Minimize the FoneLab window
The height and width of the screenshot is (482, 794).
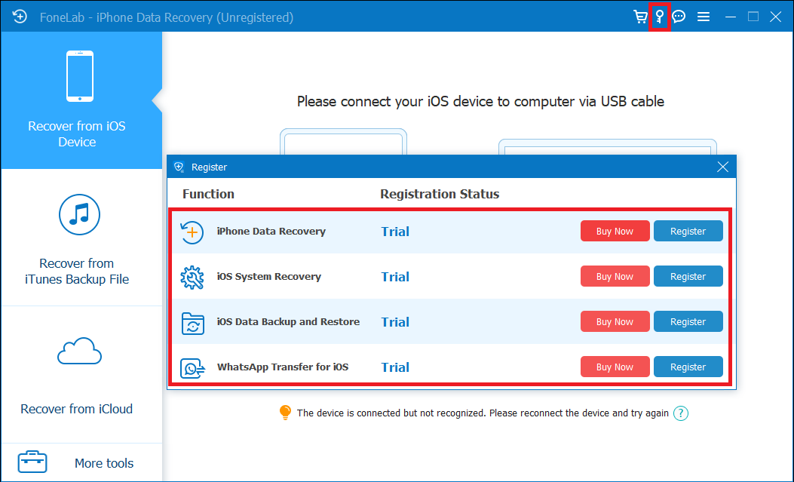pos(730,17)
